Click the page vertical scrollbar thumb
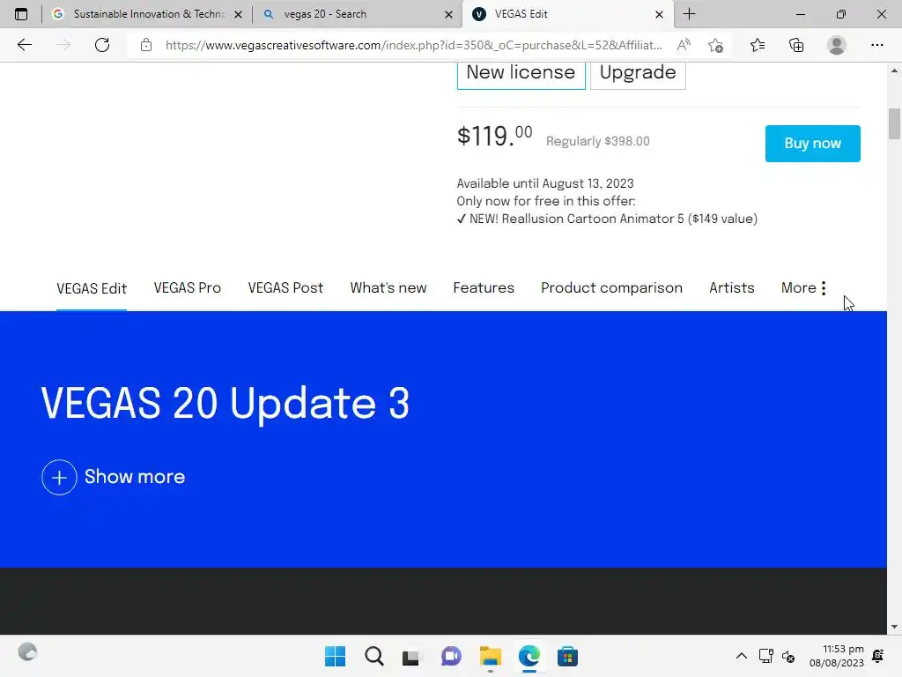This screenshot has width=902, height=677. [894, 123]
